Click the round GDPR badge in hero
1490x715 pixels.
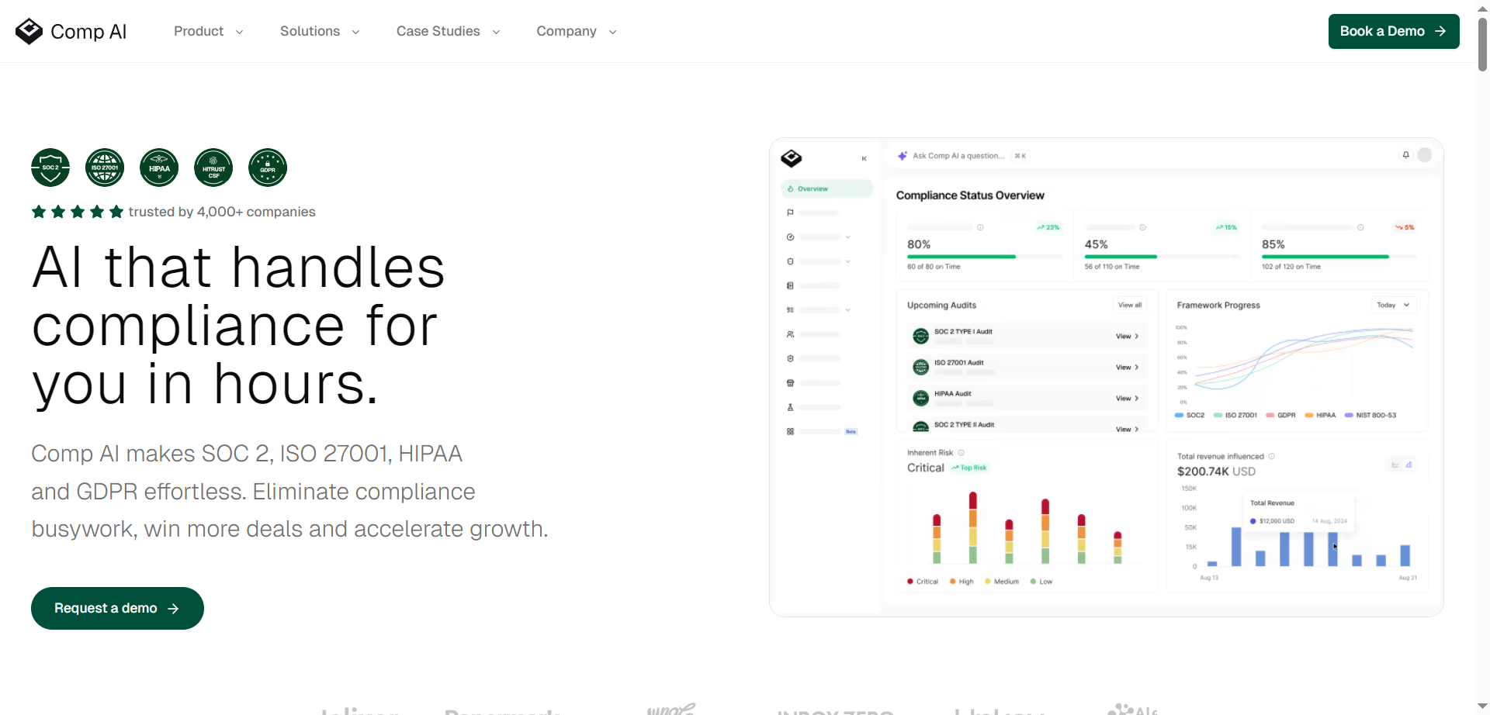point(268,168)
